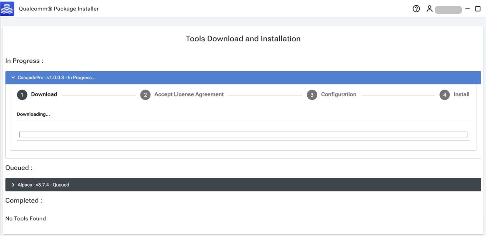Select the Accept License Agreement step
Image resolution: width=486 pixels, height=236 pixels.
[189, 95]
